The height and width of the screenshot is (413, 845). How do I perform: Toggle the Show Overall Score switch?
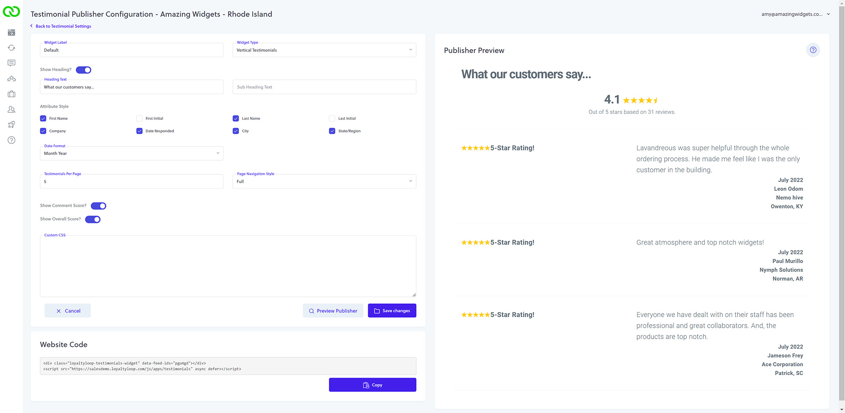(x=93, y=219)
